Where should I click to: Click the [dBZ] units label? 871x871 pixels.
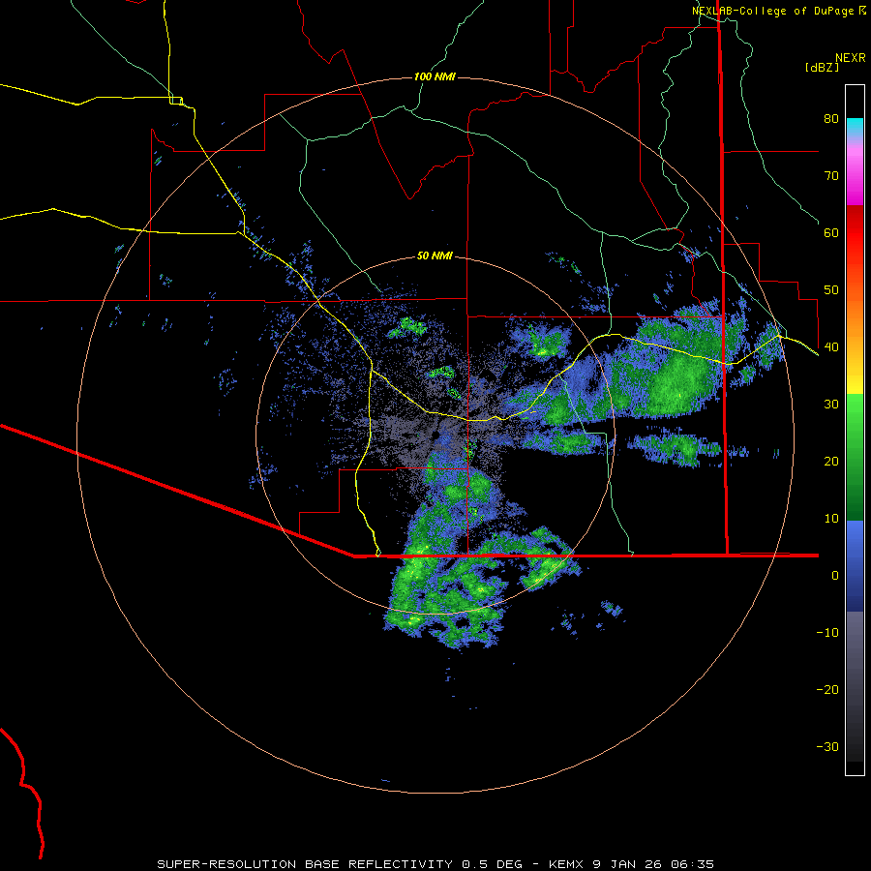coord(822,67)
